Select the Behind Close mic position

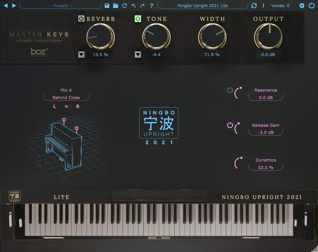(66, 97)
